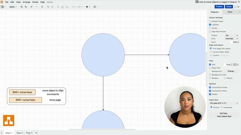Click the viewer Zoom 100% stepper
This screenshot has width=241, height=135.
pyautogui.click(x=238, y=42)
